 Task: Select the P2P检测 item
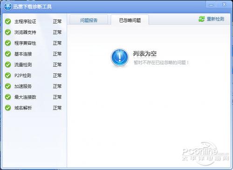(23, 76)
